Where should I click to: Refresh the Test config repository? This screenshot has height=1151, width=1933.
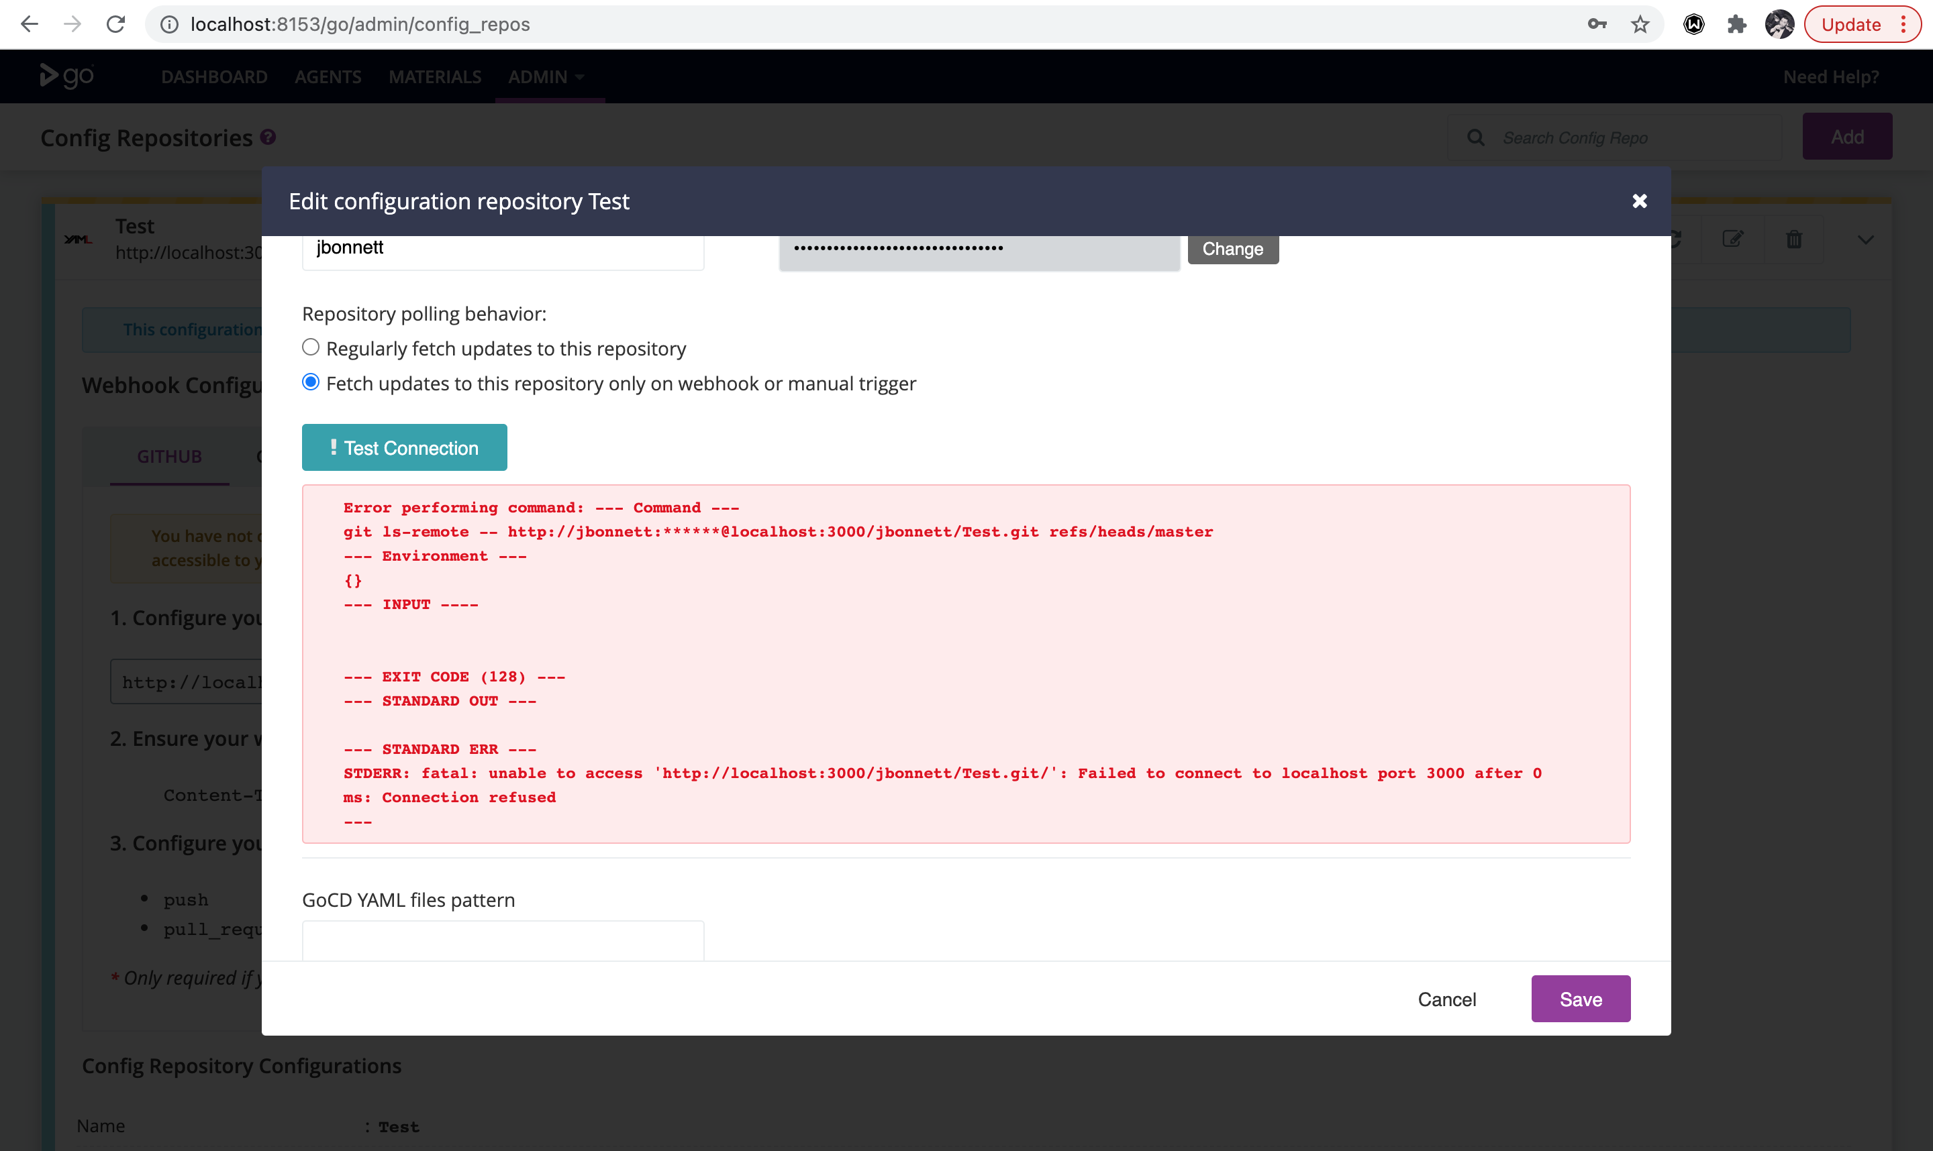[1676, 239]
